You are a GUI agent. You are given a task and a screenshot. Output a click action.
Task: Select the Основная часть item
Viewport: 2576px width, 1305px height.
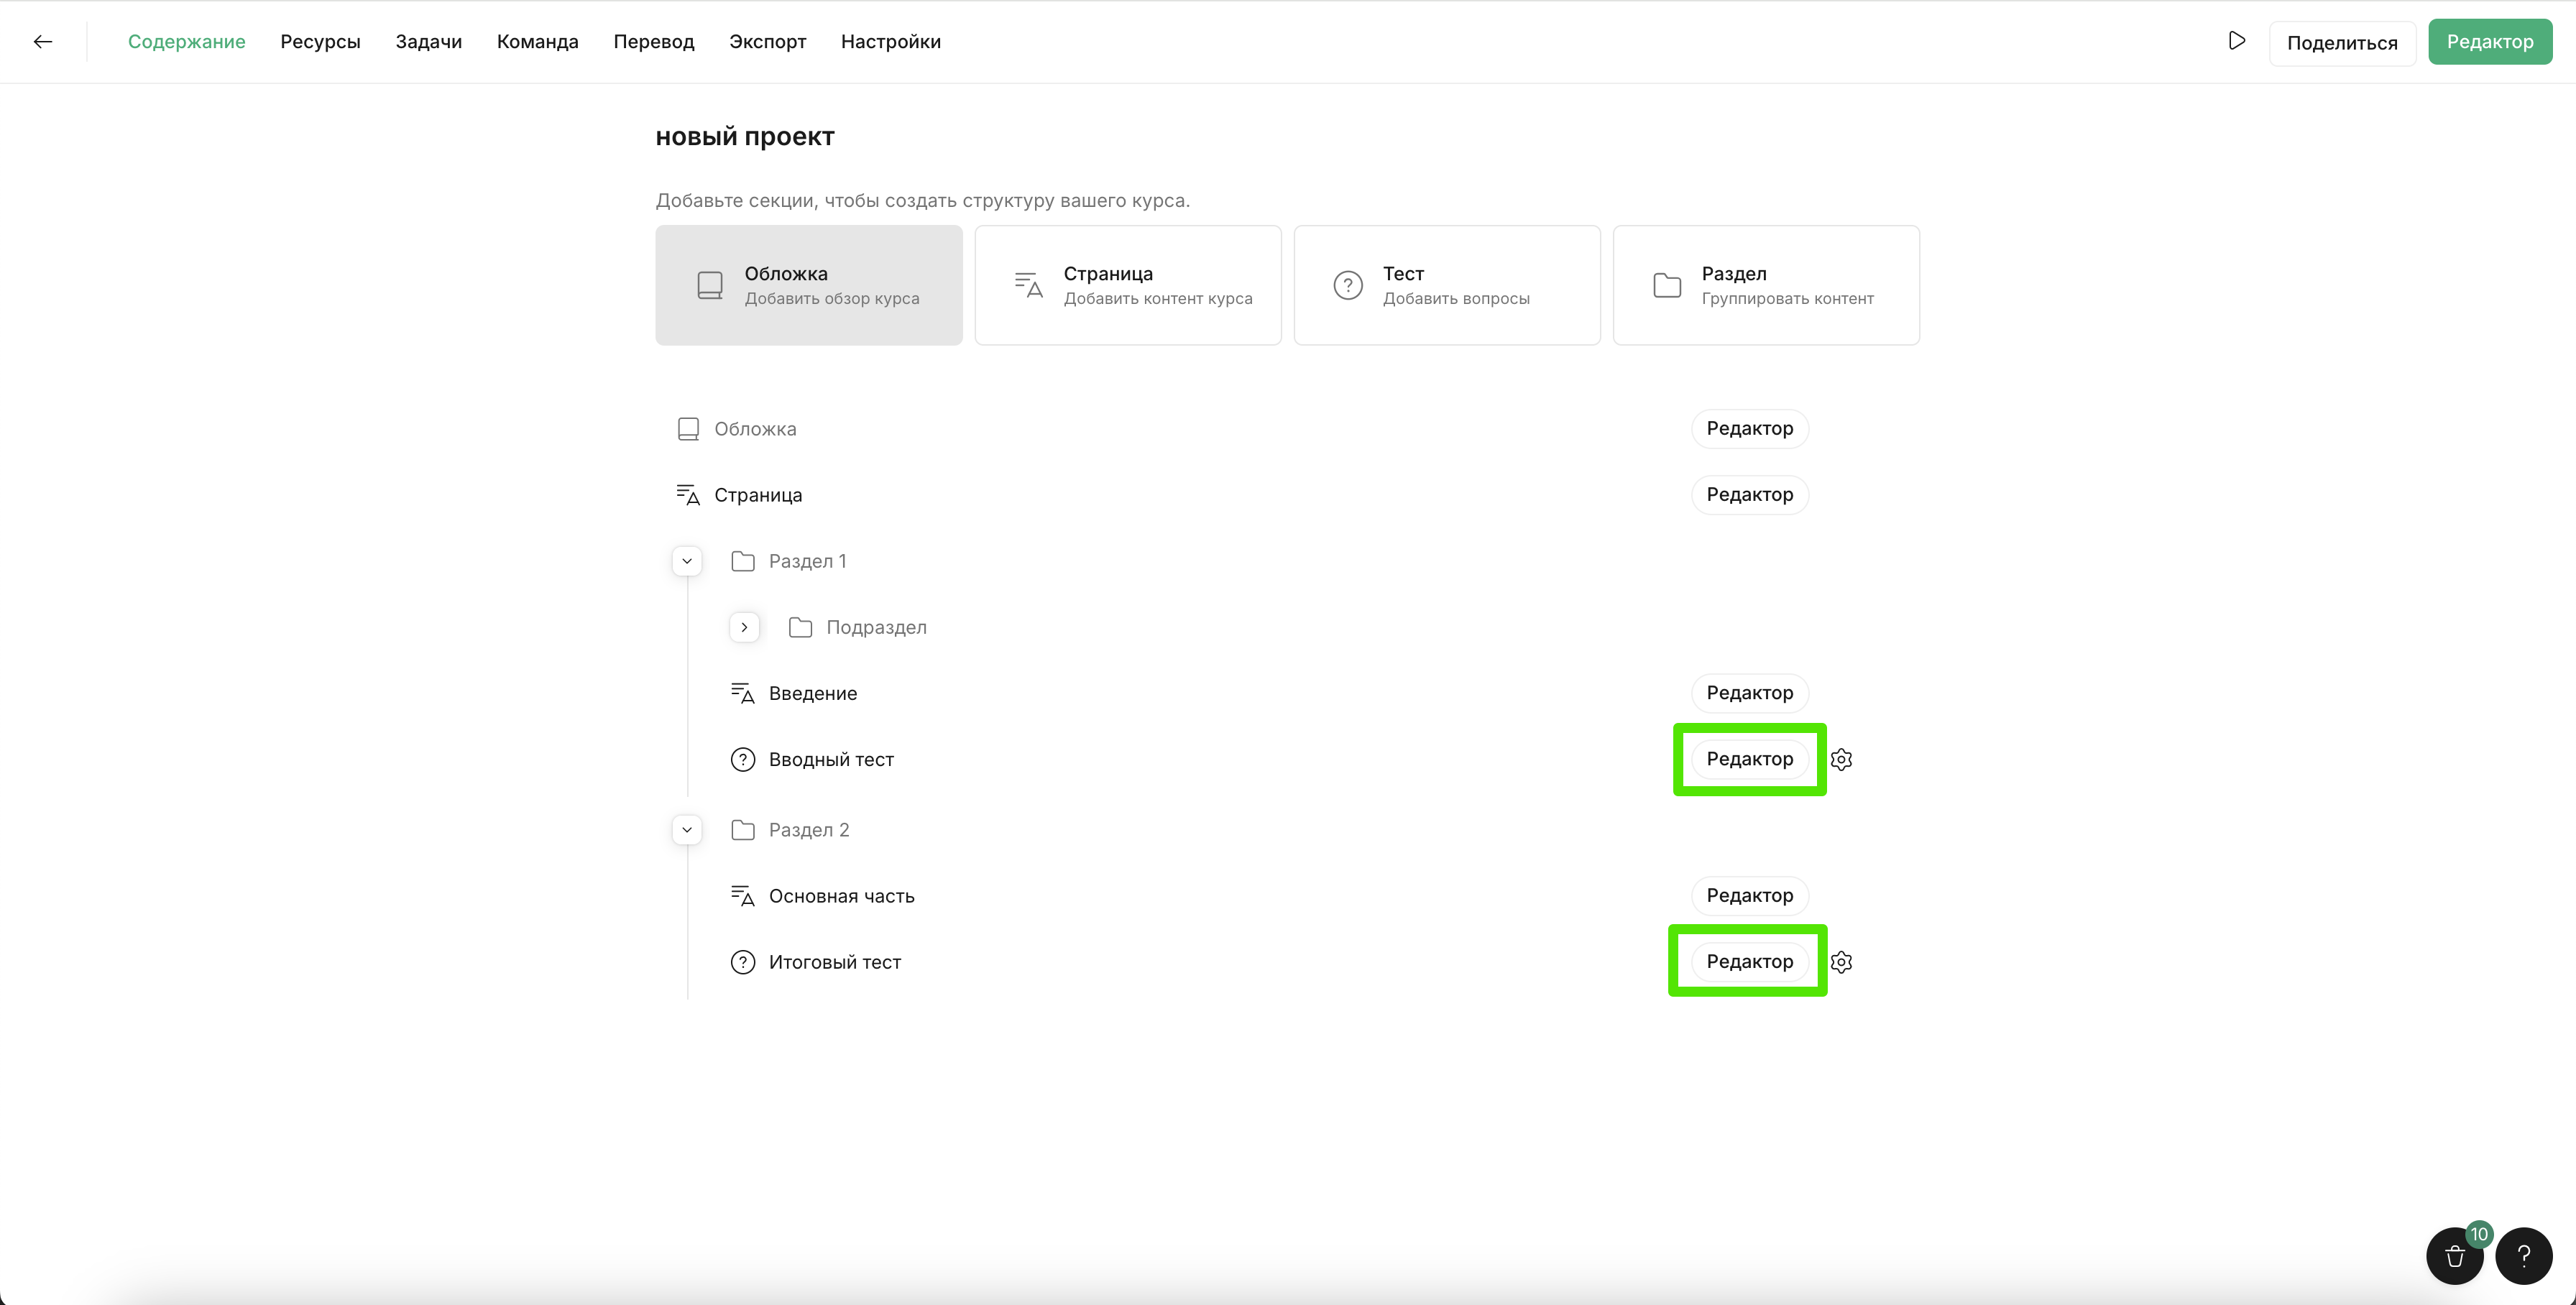(841, 896)
